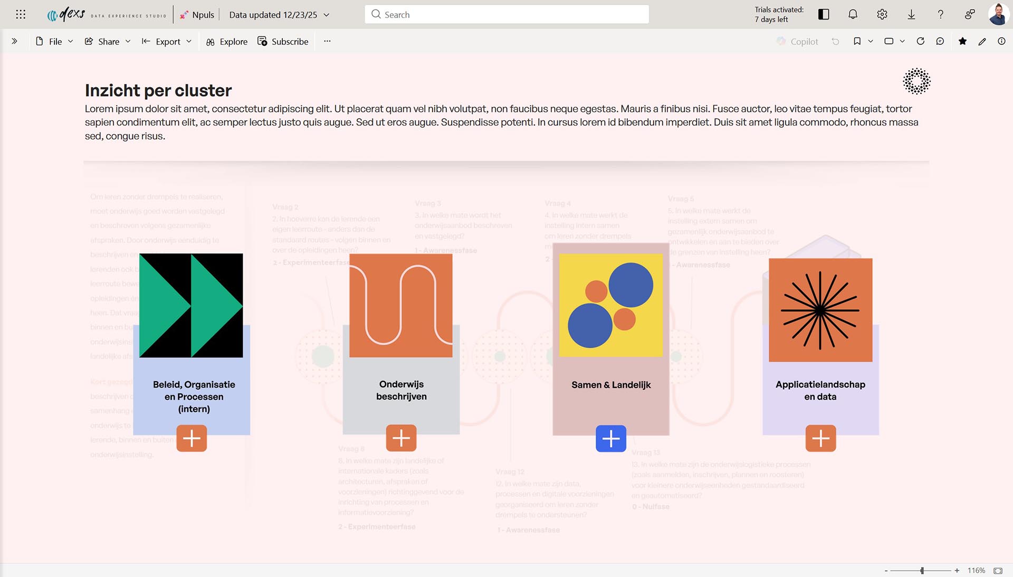Expand Beleid, Organisatie en Processen card

pyautogui.click(x=192, y=438)
